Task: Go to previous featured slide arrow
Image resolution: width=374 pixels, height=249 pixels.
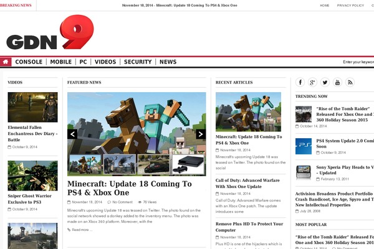Action: 72,134
